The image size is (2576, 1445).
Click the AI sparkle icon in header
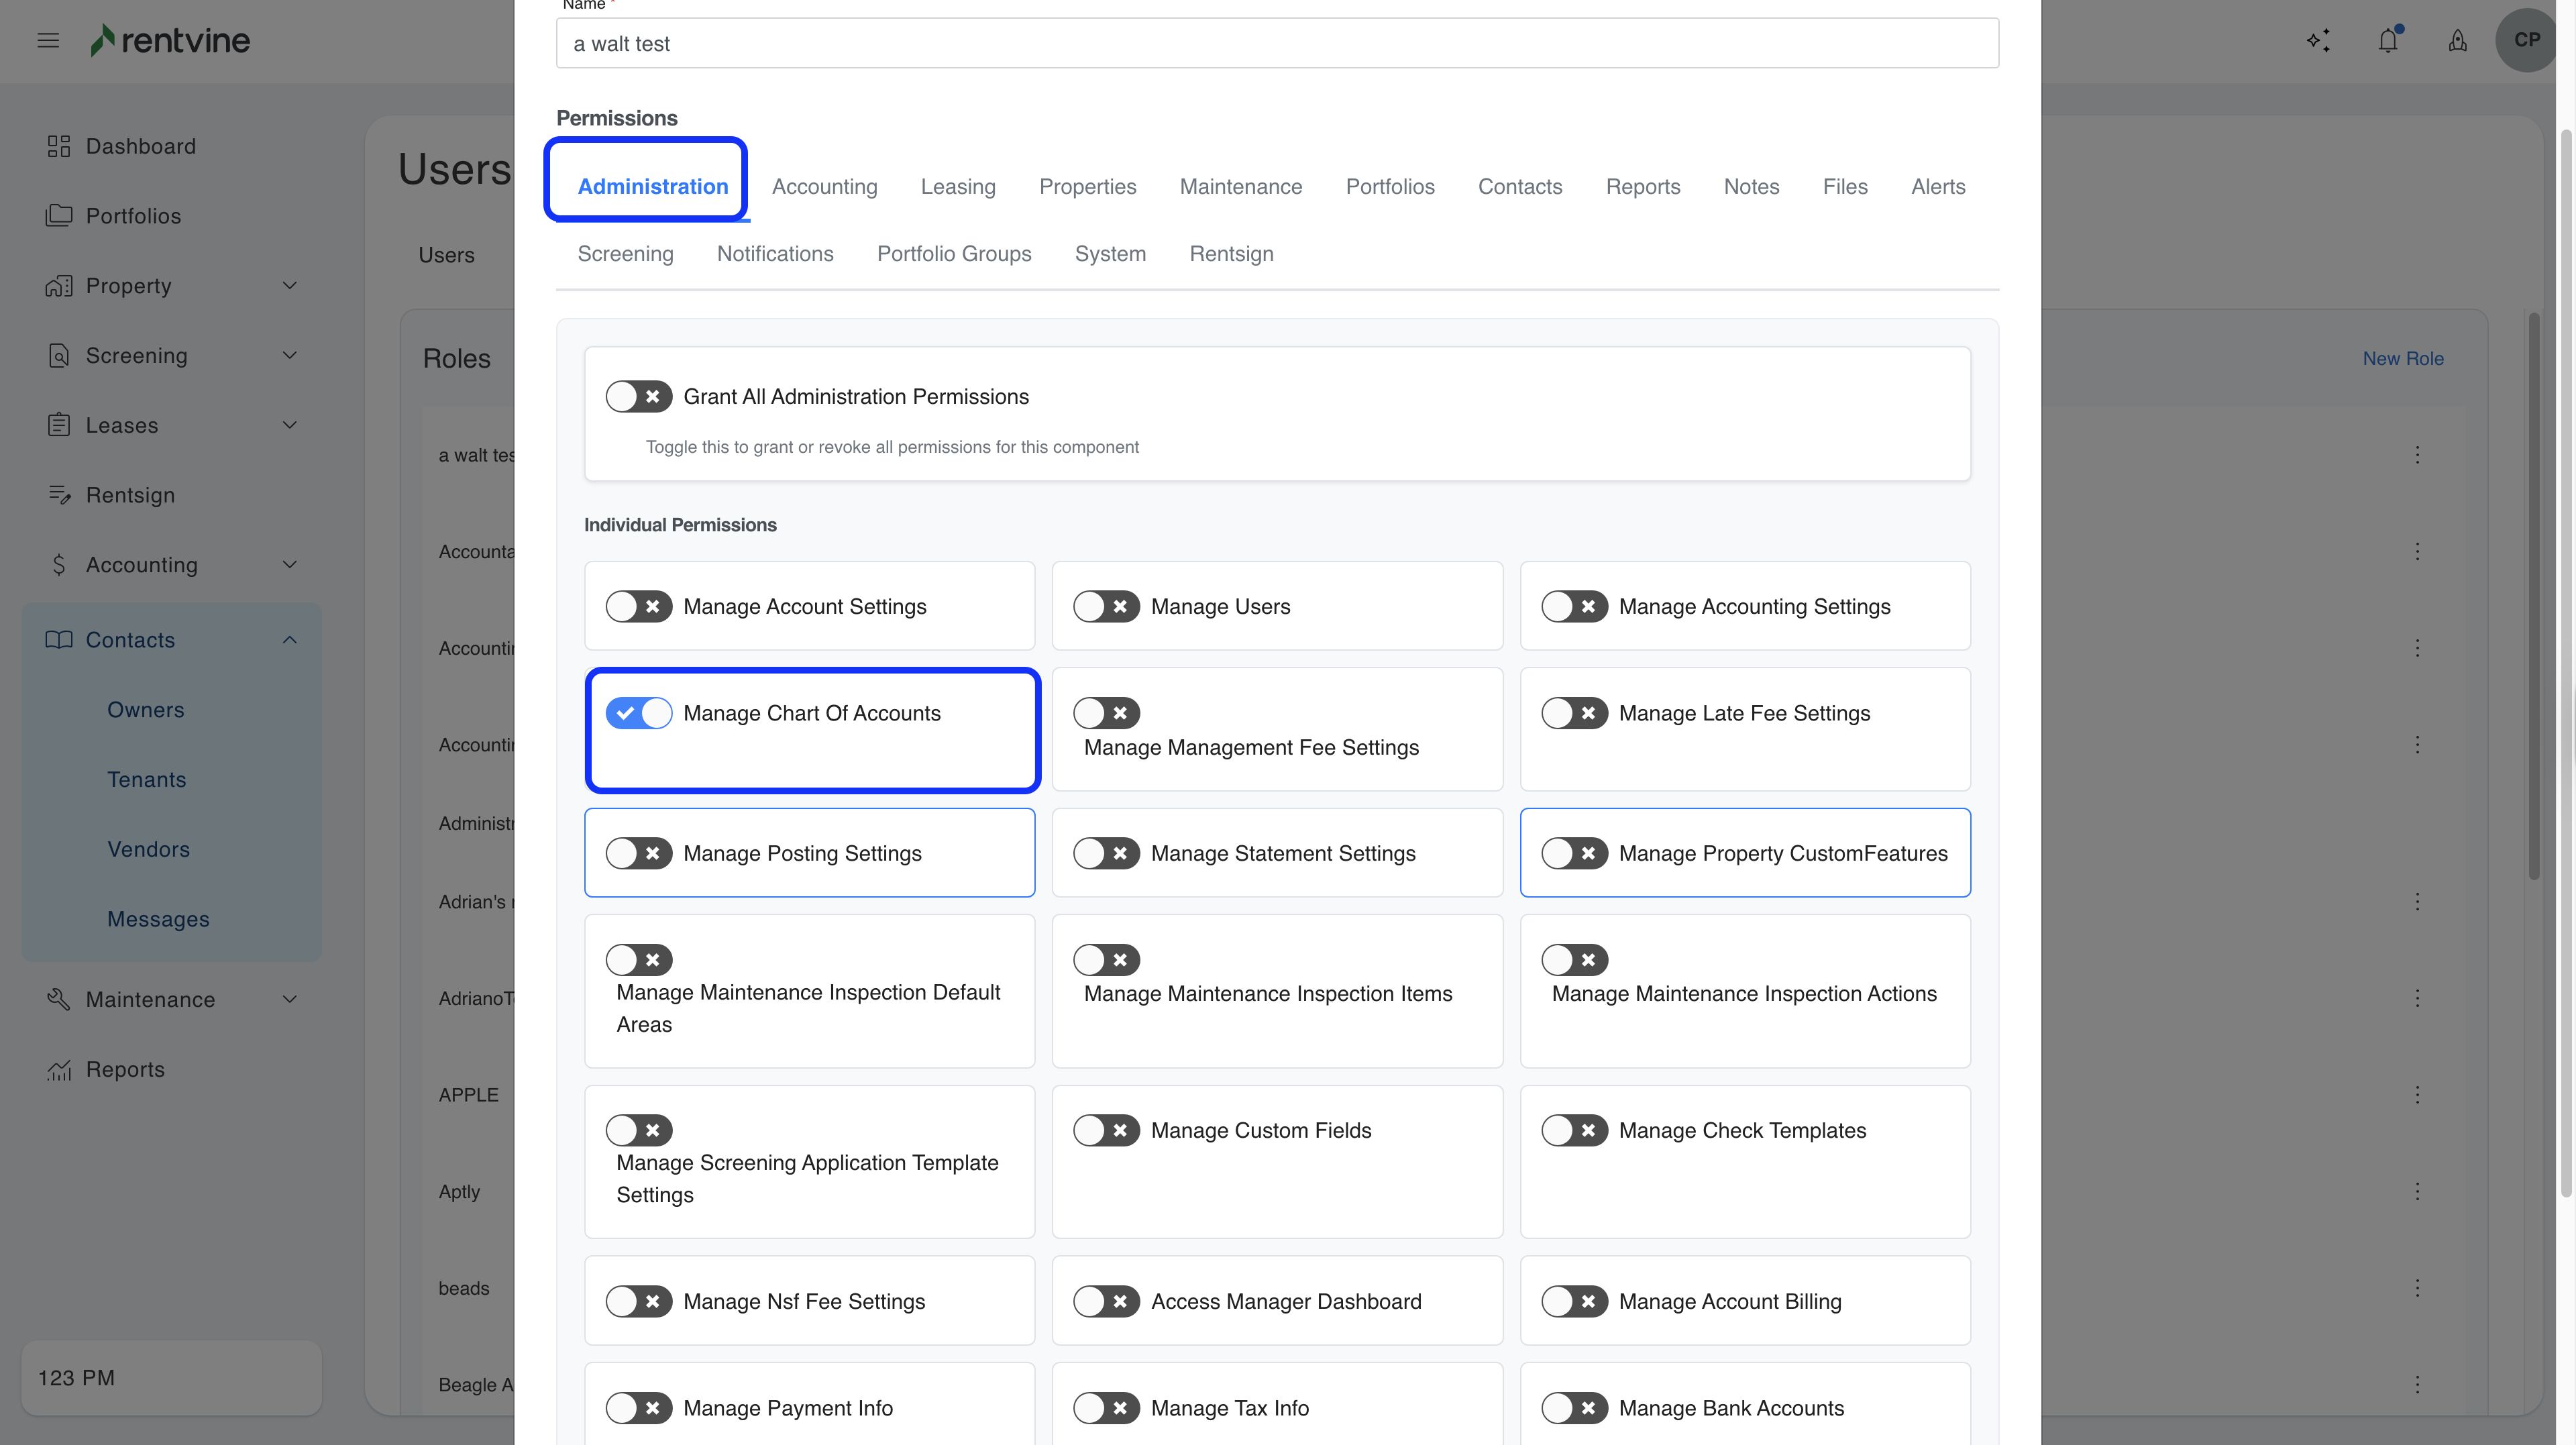tap(2318, 41)
